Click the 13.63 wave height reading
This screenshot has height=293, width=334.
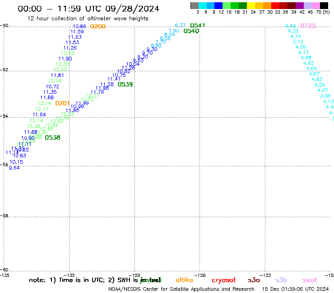pos(57,121)
